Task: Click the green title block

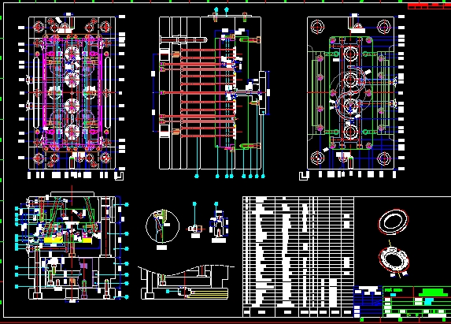Action: (x=417, y=302)
